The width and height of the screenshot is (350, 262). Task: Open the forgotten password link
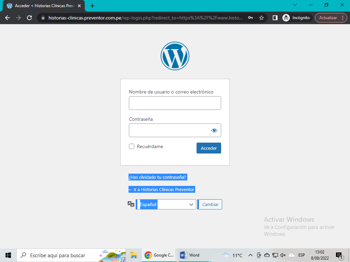[157, 177]
